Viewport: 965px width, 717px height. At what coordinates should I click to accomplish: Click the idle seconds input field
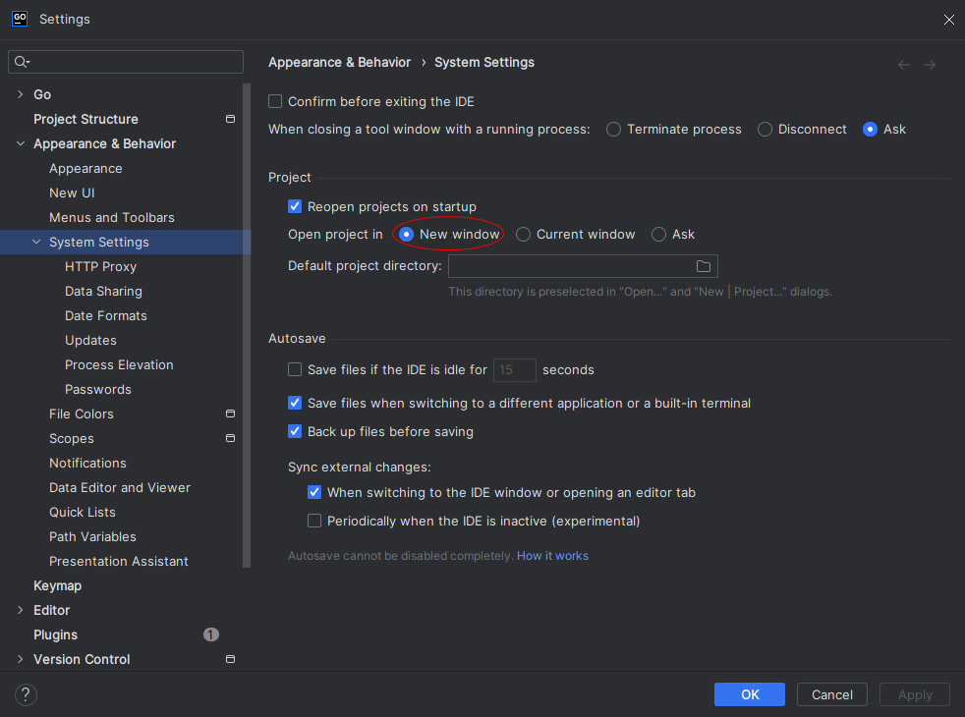pyautogui.click(x=515, y=369)
